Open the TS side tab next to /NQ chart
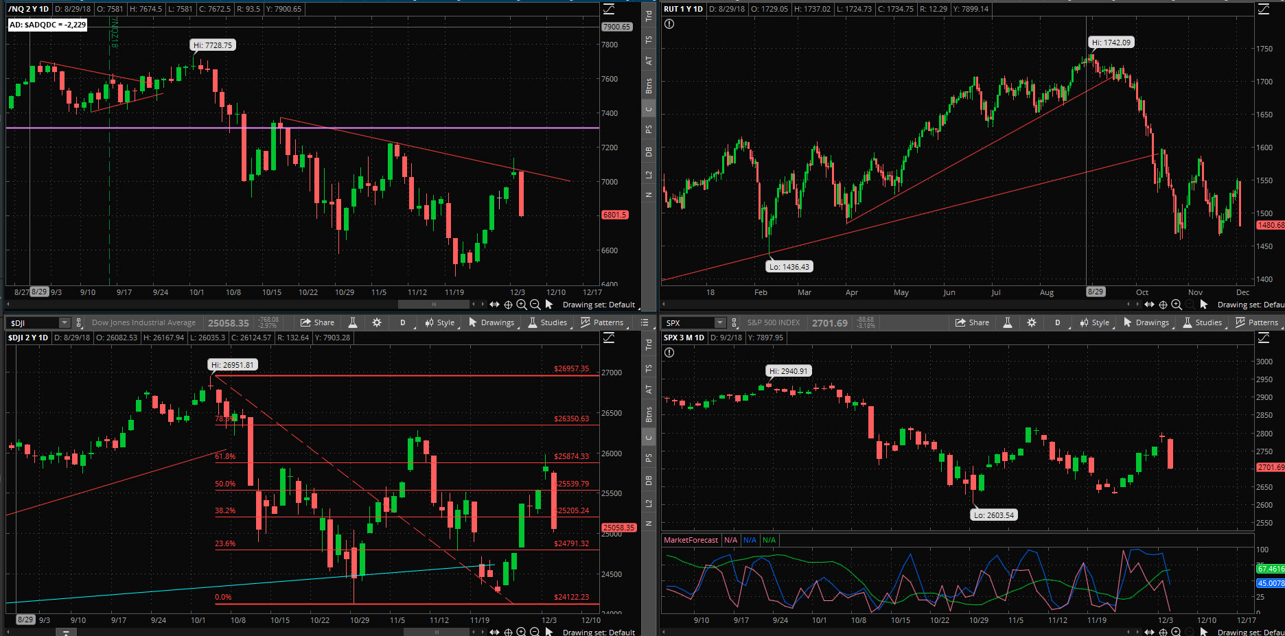This screenshot has width=1285, height=636. (x=649, y=40)
